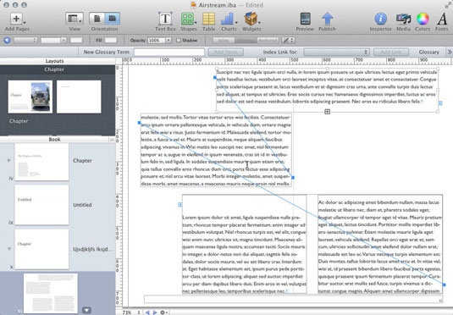Open the Fonts panel
The image size is (453, 315).
click(x=442, y=19)
